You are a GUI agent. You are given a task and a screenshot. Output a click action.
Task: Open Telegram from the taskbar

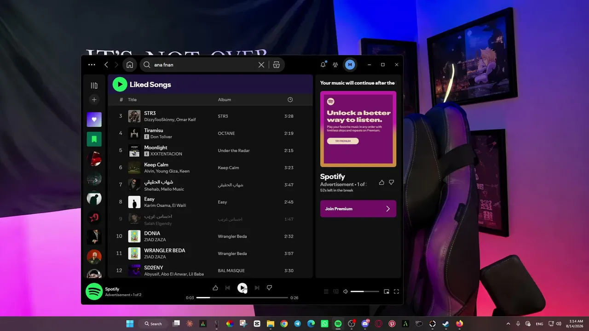(297, 324)
